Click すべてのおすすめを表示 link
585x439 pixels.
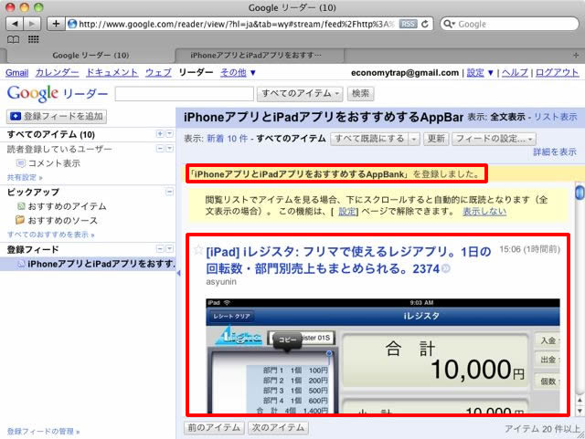pyautogui.click(x=51, y=235)
